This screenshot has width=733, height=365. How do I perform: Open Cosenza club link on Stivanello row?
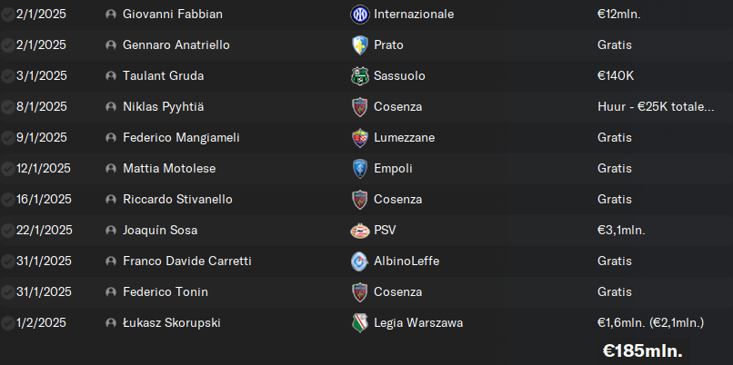point(397,200)
